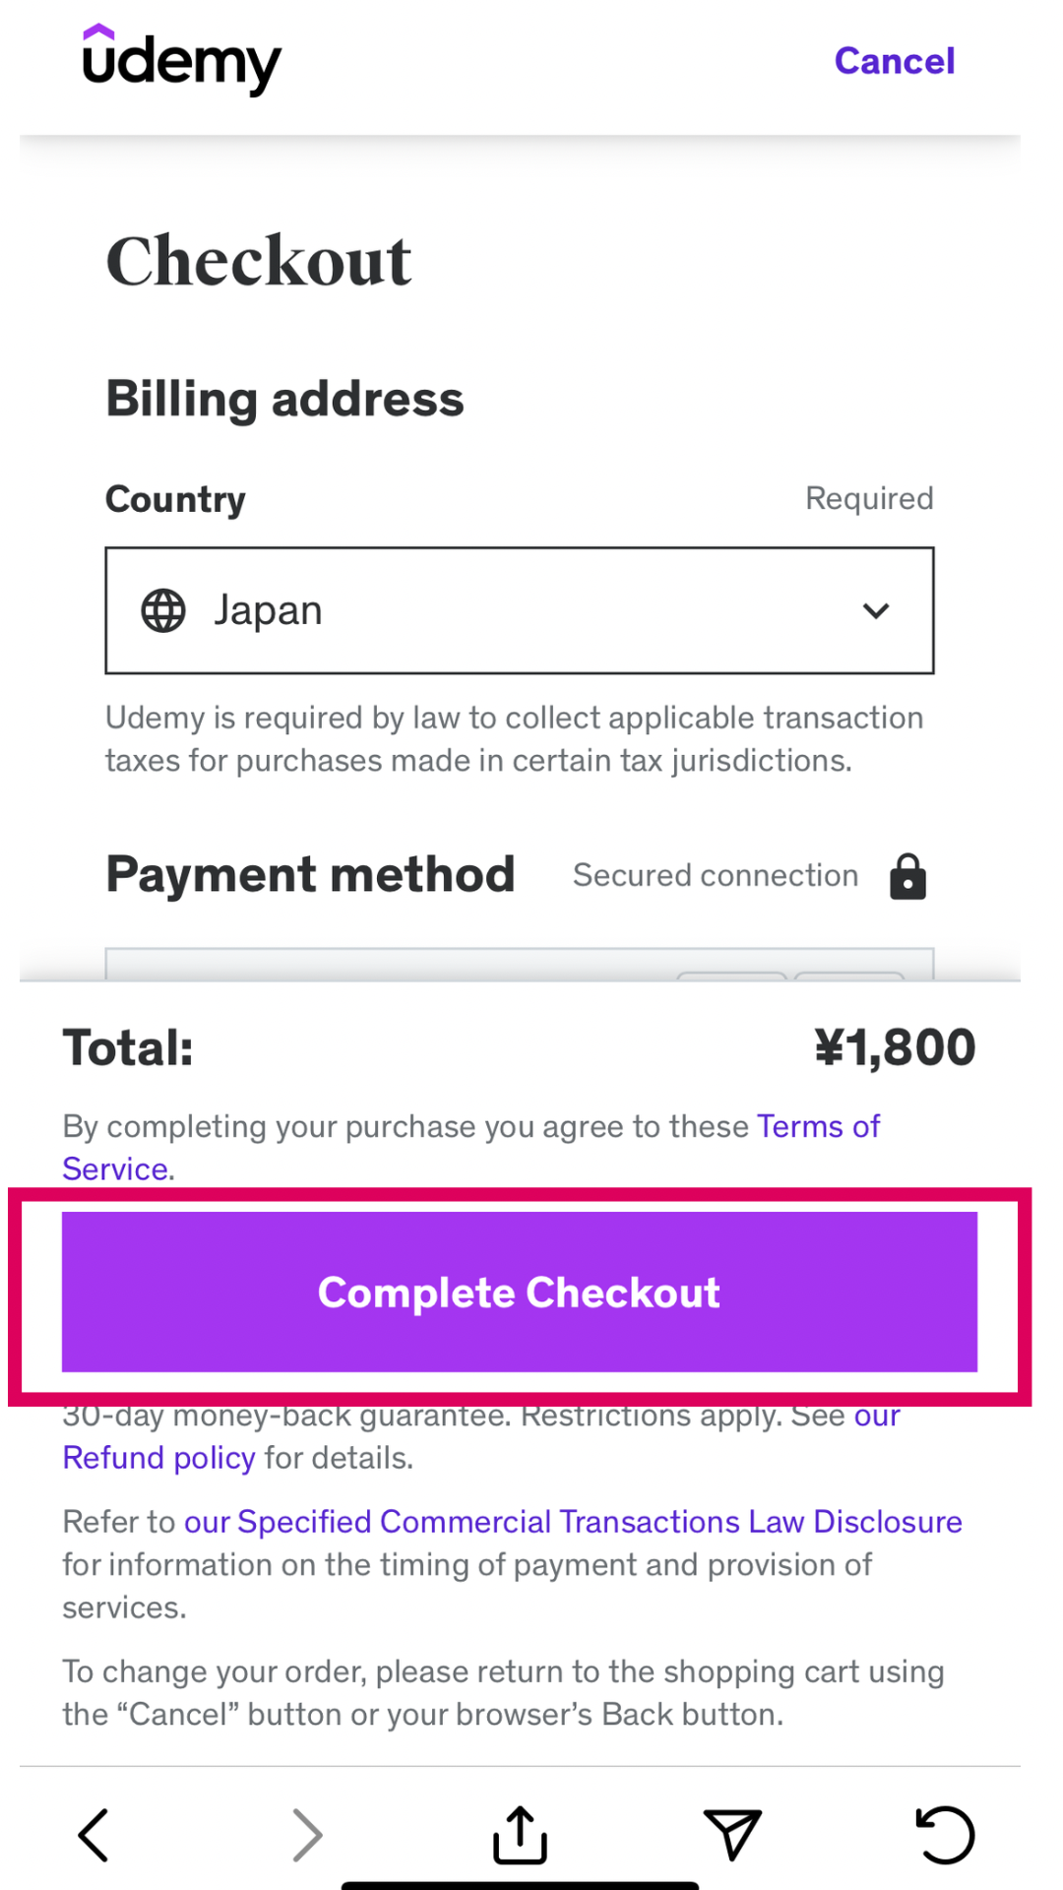Tap the Udemy logo

pyautogui.click(x=182, y=60)
